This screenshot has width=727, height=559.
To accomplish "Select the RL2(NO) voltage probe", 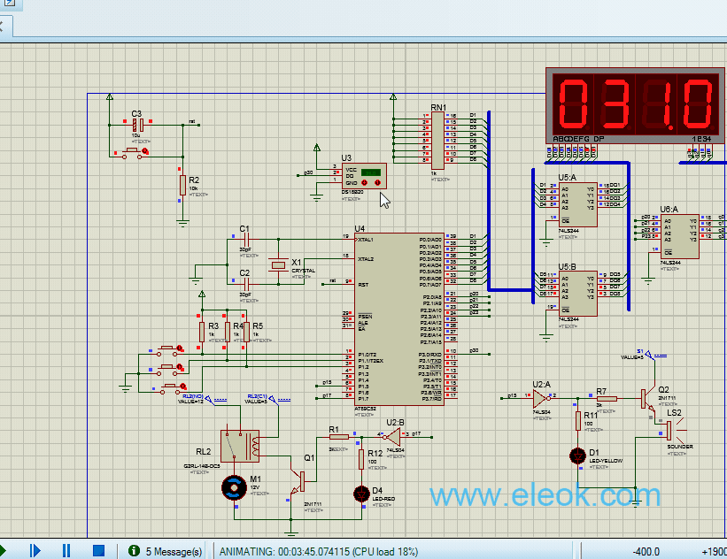I will (208, 399).
